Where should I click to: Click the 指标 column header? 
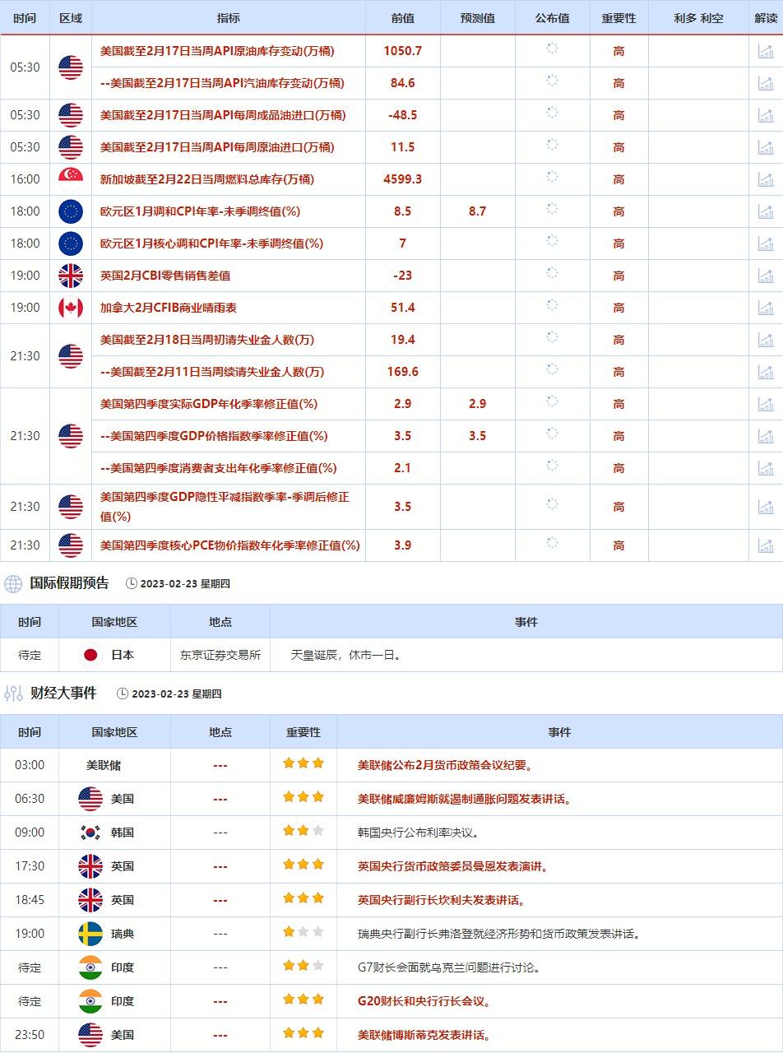229,18
